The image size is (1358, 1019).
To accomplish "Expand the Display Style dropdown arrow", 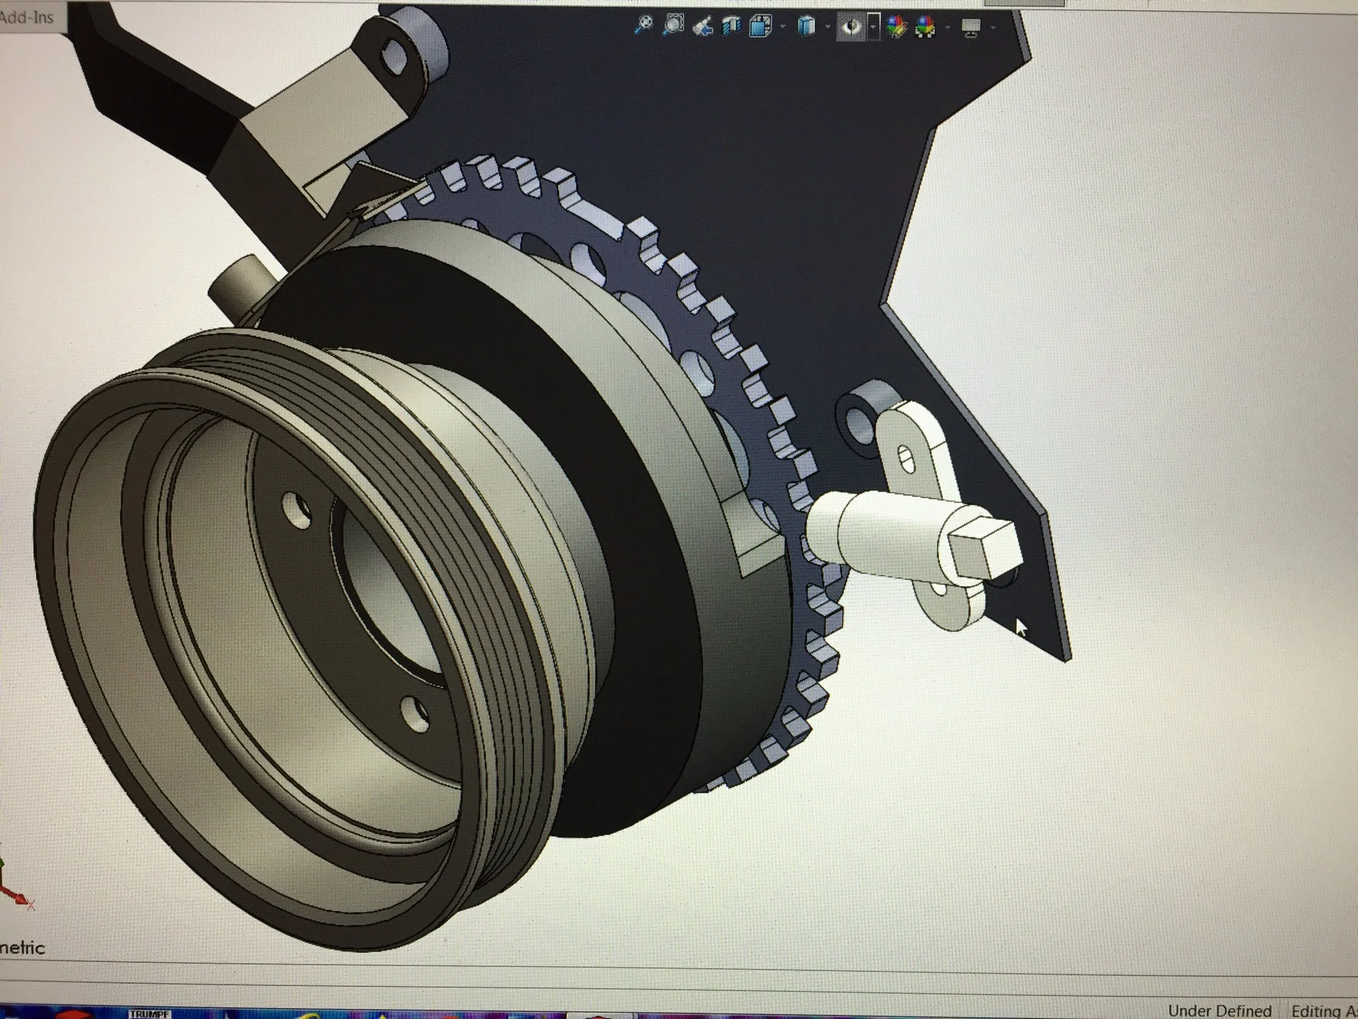I will pyautogui.click(x=828, y=27).
